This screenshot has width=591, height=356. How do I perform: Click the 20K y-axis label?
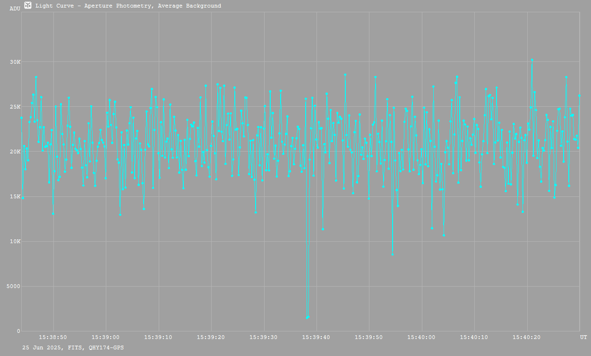[15, 152]
